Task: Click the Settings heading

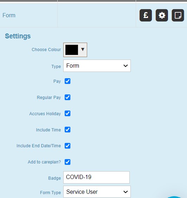Action: tap(18, 36)
